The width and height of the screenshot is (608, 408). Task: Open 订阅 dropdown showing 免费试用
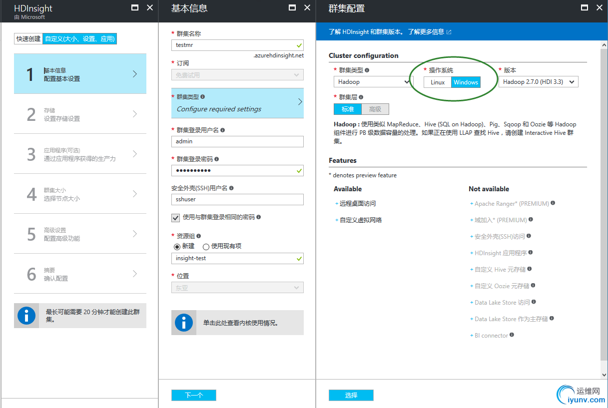237,75
